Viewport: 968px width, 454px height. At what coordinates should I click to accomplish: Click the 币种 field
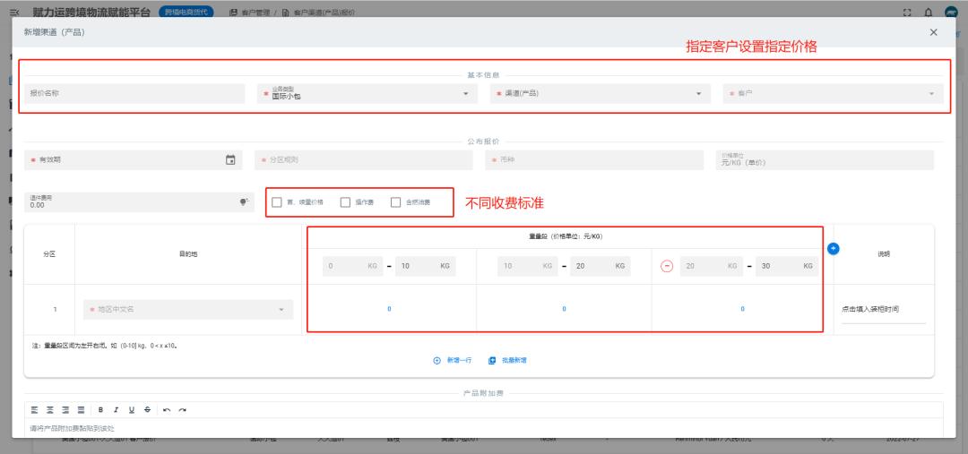pyautogui.click(x=594, y=159)
